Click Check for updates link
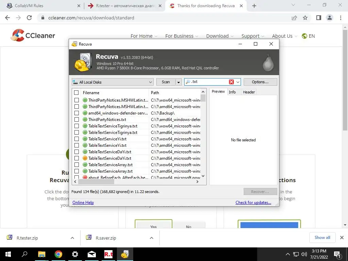This screenshot has width=348, height=261. click(x=253, y=203)
